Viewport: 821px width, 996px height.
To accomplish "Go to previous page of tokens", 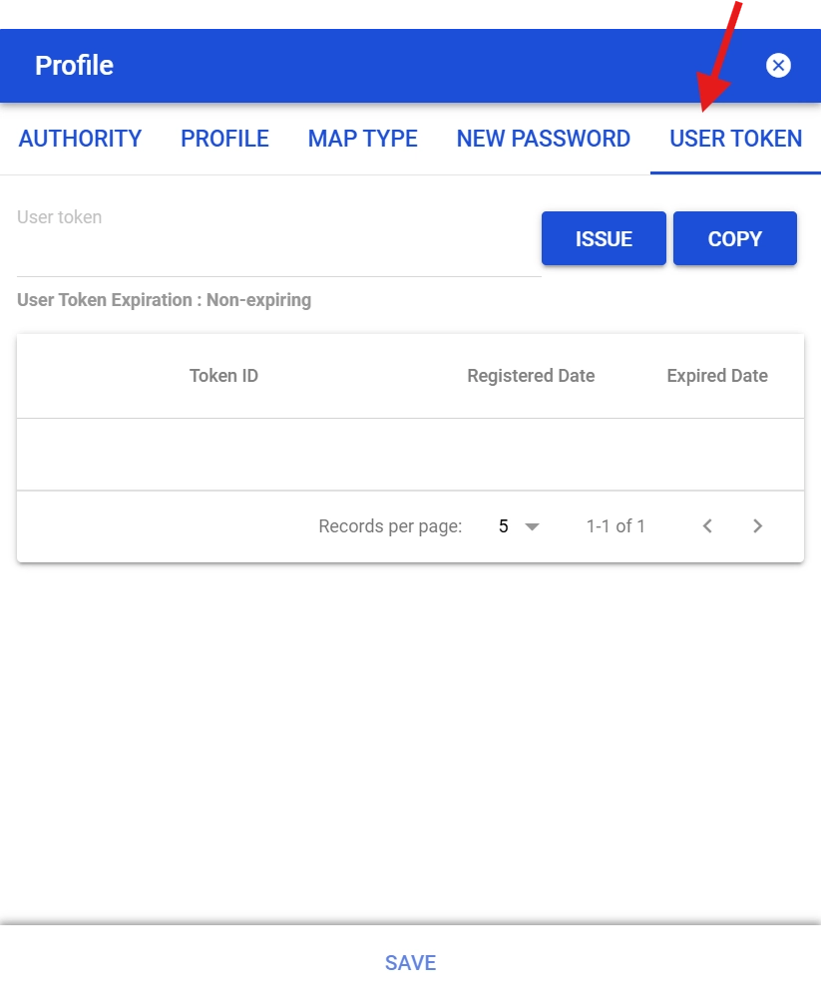I will coord(707,526).
